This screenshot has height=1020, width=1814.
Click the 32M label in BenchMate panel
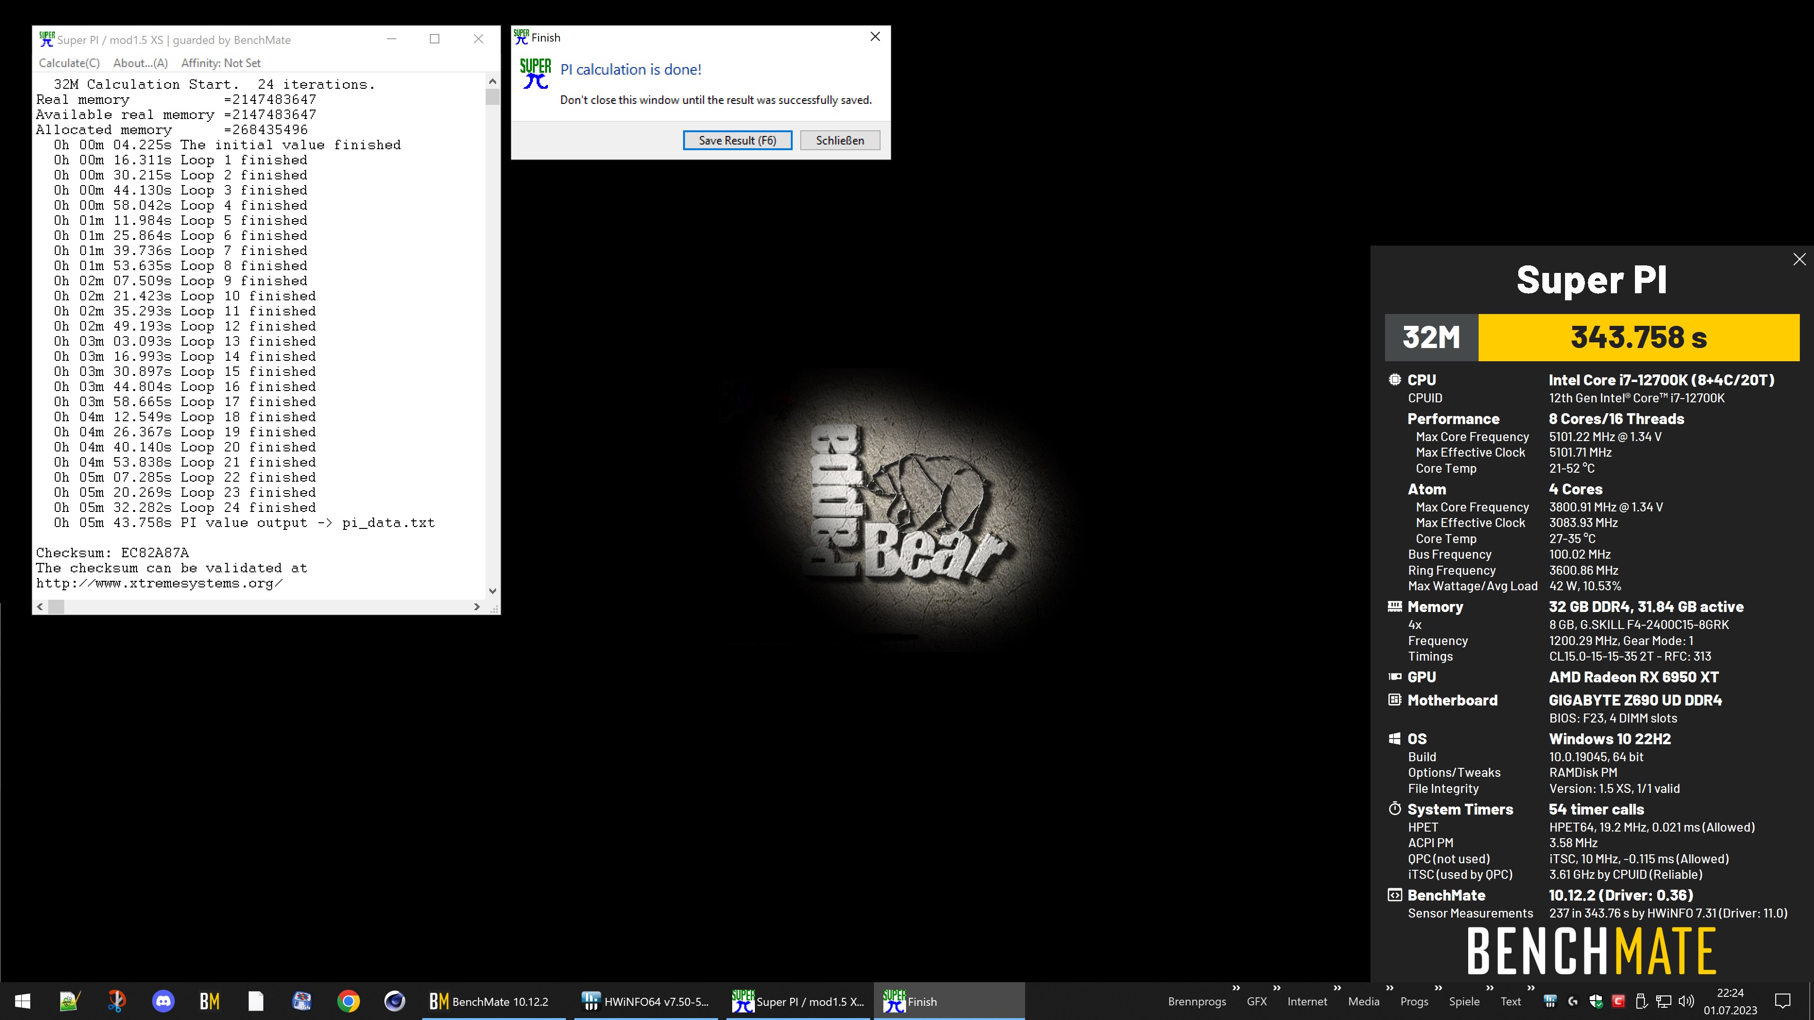pos(1431,337)
